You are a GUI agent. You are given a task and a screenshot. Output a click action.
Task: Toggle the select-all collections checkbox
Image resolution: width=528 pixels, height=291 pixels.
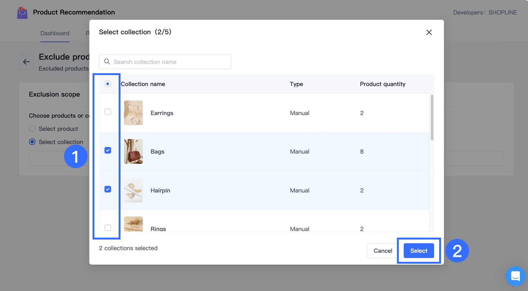coord(108,84)
